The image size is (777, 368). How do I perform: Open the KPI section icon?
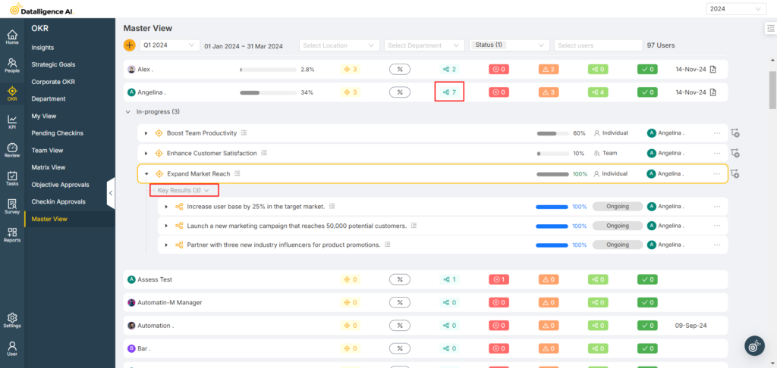pos(12,122)
